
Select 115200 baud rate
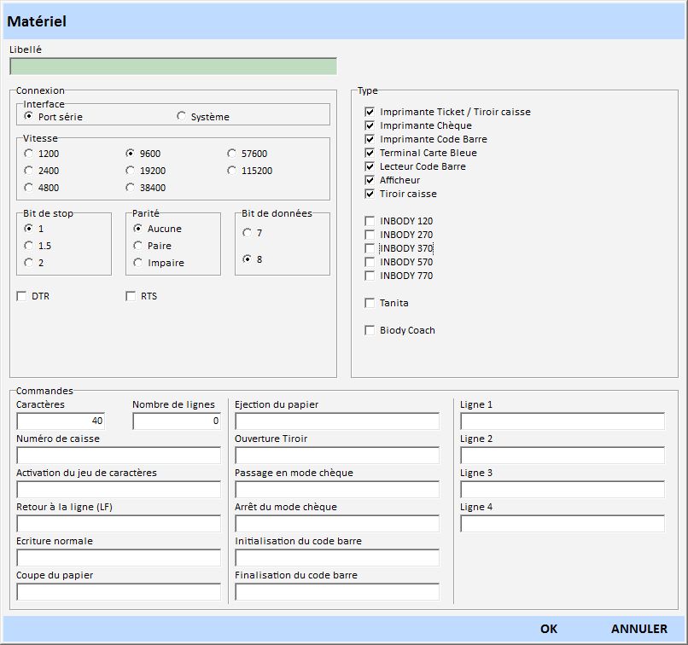[232, 171]
